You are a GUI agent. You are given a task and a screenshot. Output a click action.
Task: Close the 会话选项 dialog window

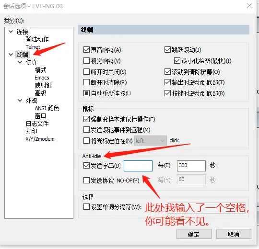tap(249, 6)
